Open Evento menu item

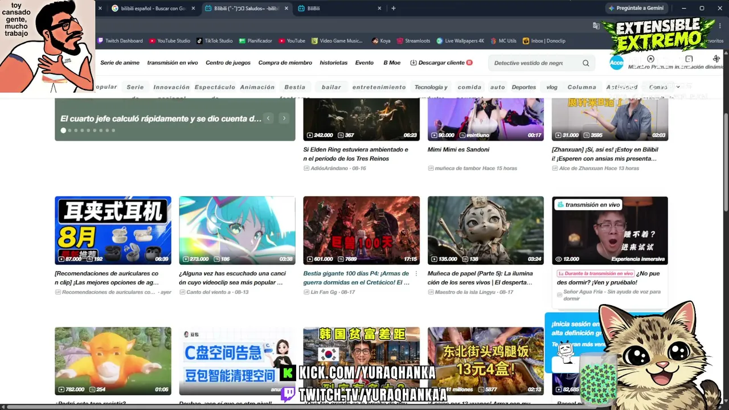point(364,63)
